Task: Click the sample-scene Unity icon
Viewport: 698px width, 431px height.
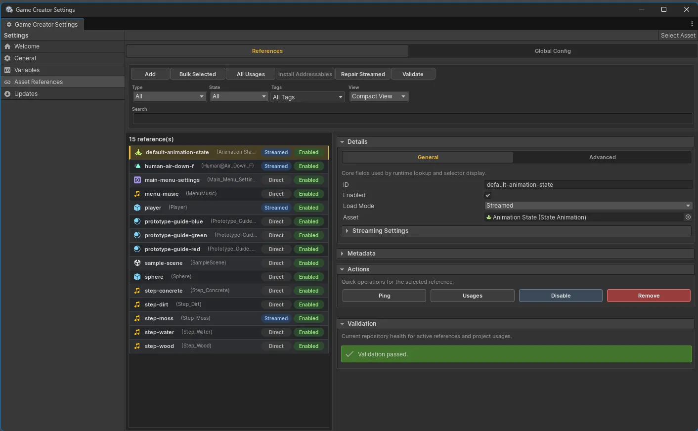Action: coord(137,263)
